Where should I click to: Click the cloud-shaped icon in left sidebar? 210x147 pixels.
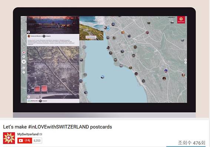coord(24,57)
